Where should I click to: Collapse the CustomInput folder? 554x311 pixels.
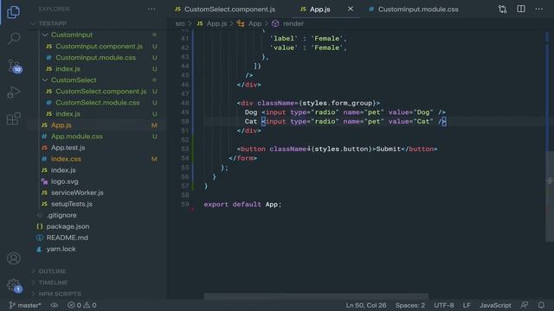(x=72, y=35)
